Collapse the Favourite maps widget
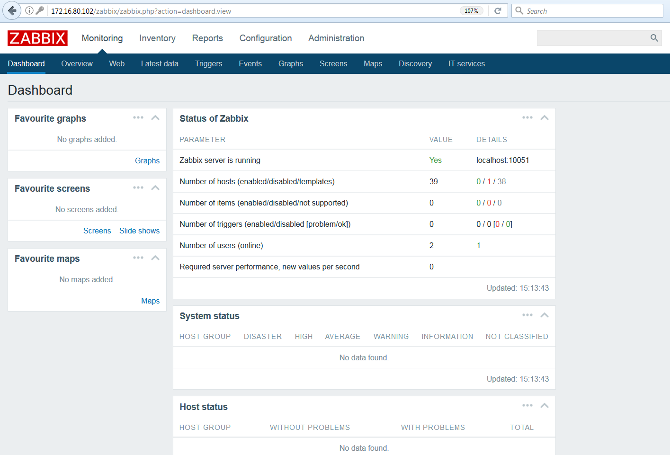The image size is (670, 455). click(155, 258)
